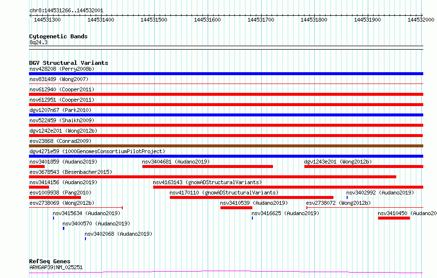Click nsv4163143 (gnomADStructuralVariants) label
This screenshot has height=278, width=437.
(207, 182)
